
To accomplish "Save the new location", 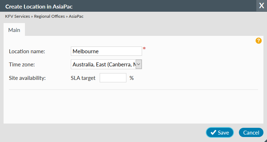I will click(220, 132).
